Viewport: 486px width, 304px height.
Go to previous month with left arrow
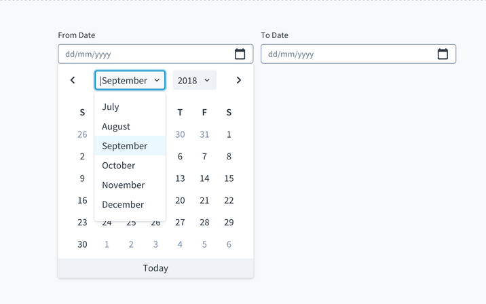(73, 80)
